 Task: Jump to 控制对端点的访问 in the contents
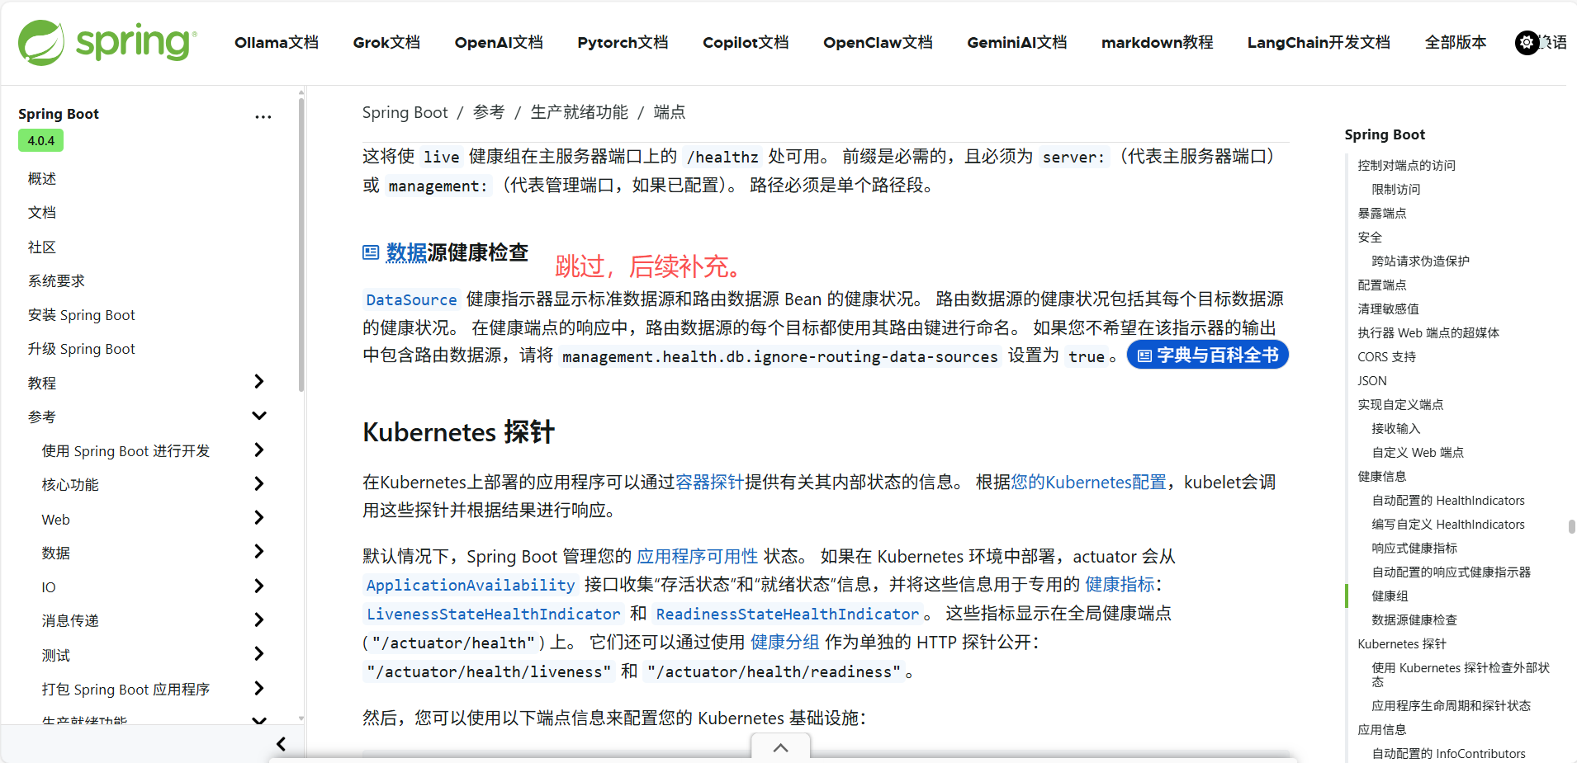click(1406, 165)
